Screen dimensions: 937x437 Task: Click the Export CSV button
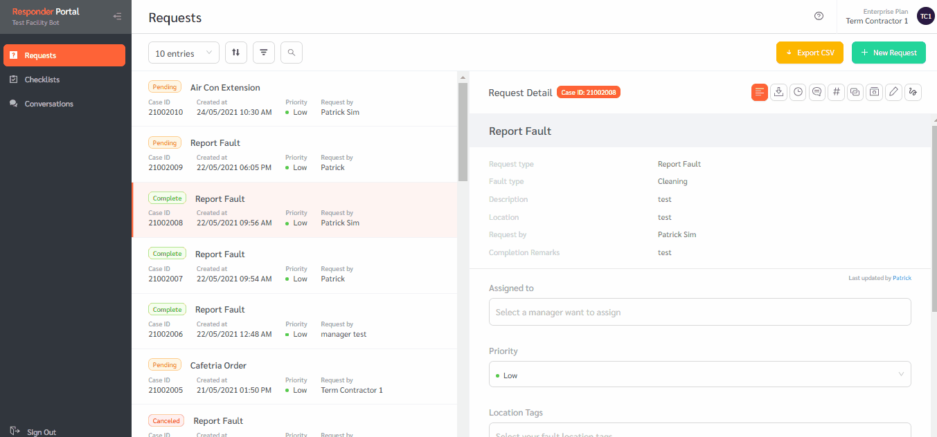[x=810, y=53]
